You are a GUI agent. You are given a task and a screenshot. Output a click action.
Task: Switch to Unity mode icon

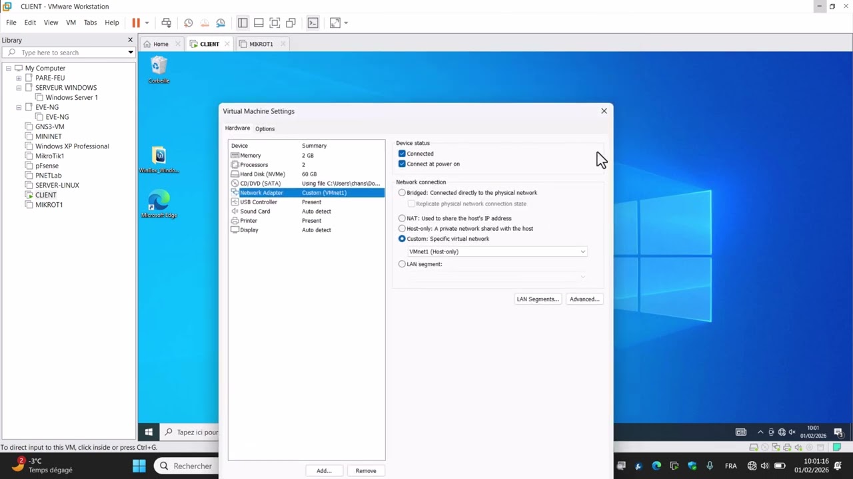tap(291, 23)
